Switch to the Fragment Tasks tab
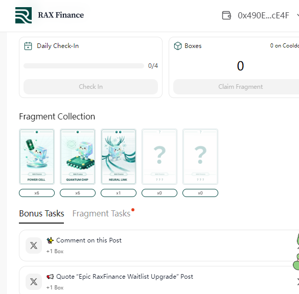 pos(101,214)
